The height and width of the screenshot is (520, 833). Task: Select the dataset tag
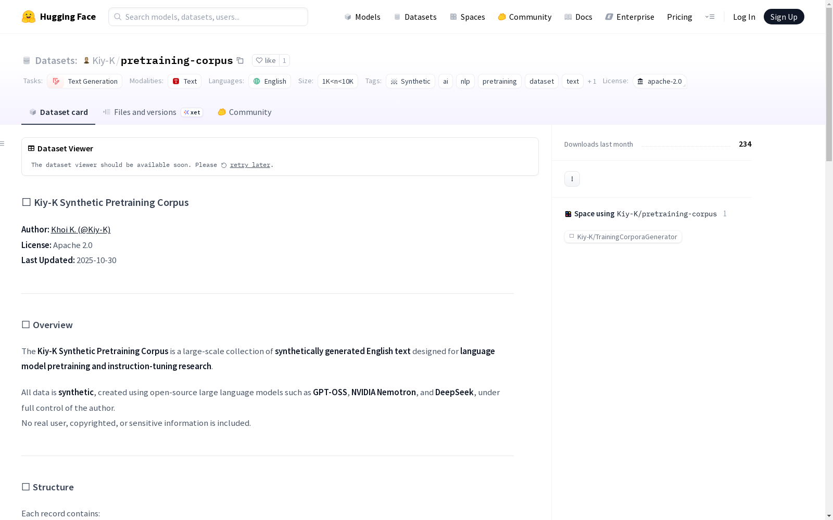[x=541, y=81]
